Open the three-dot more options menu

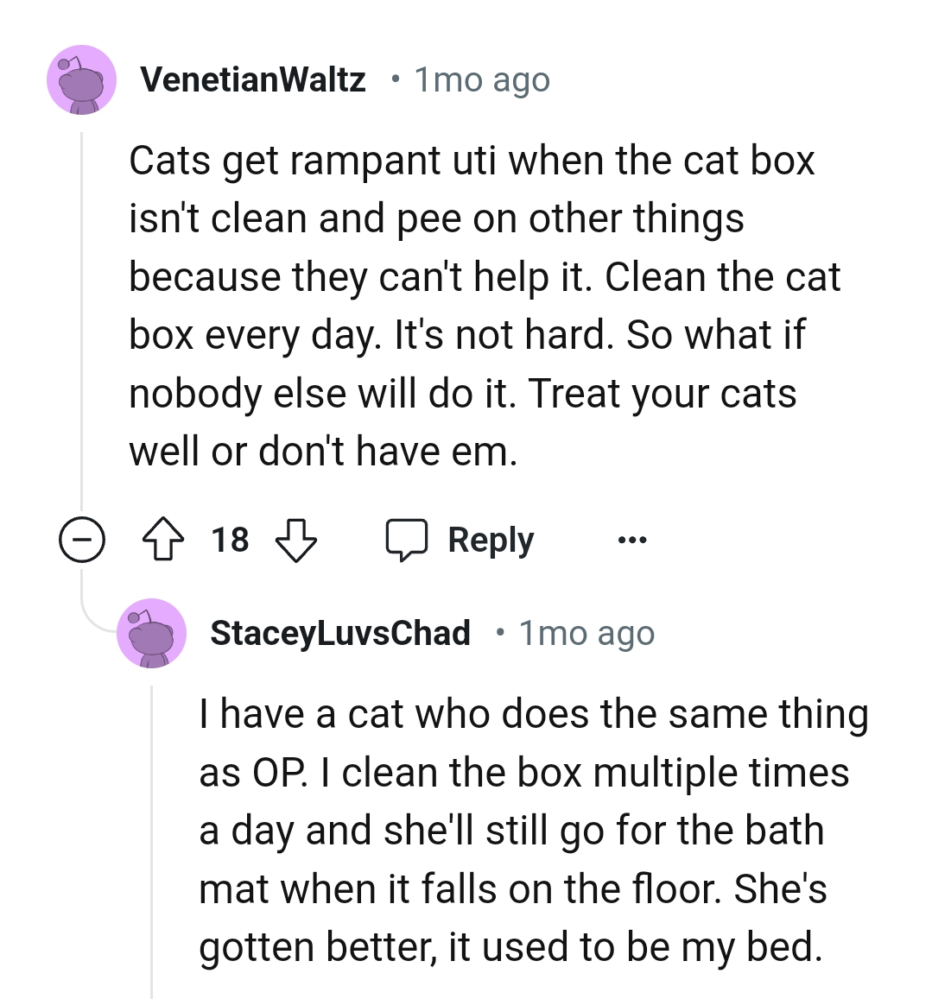631,541
